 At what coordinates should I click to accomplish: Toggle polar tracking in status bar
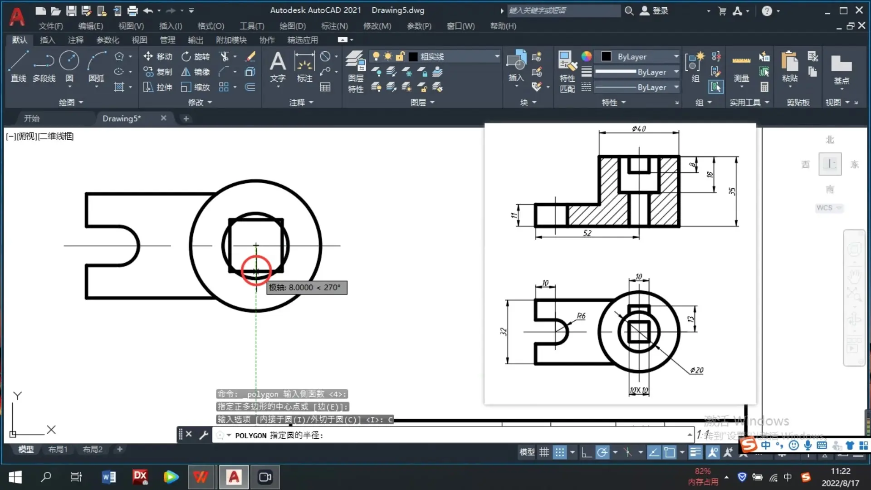pyautogui.click(x=602, y=452)
